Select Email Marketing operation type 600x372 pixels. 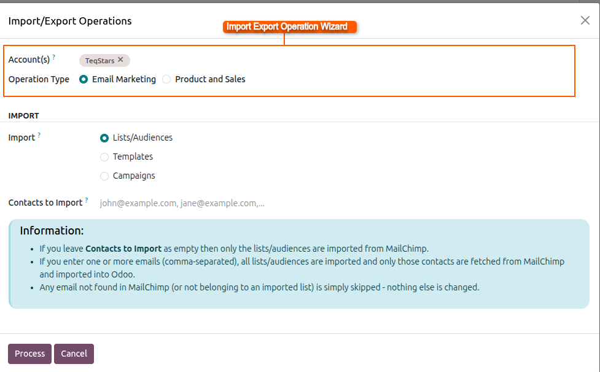[x=84, y=79]
